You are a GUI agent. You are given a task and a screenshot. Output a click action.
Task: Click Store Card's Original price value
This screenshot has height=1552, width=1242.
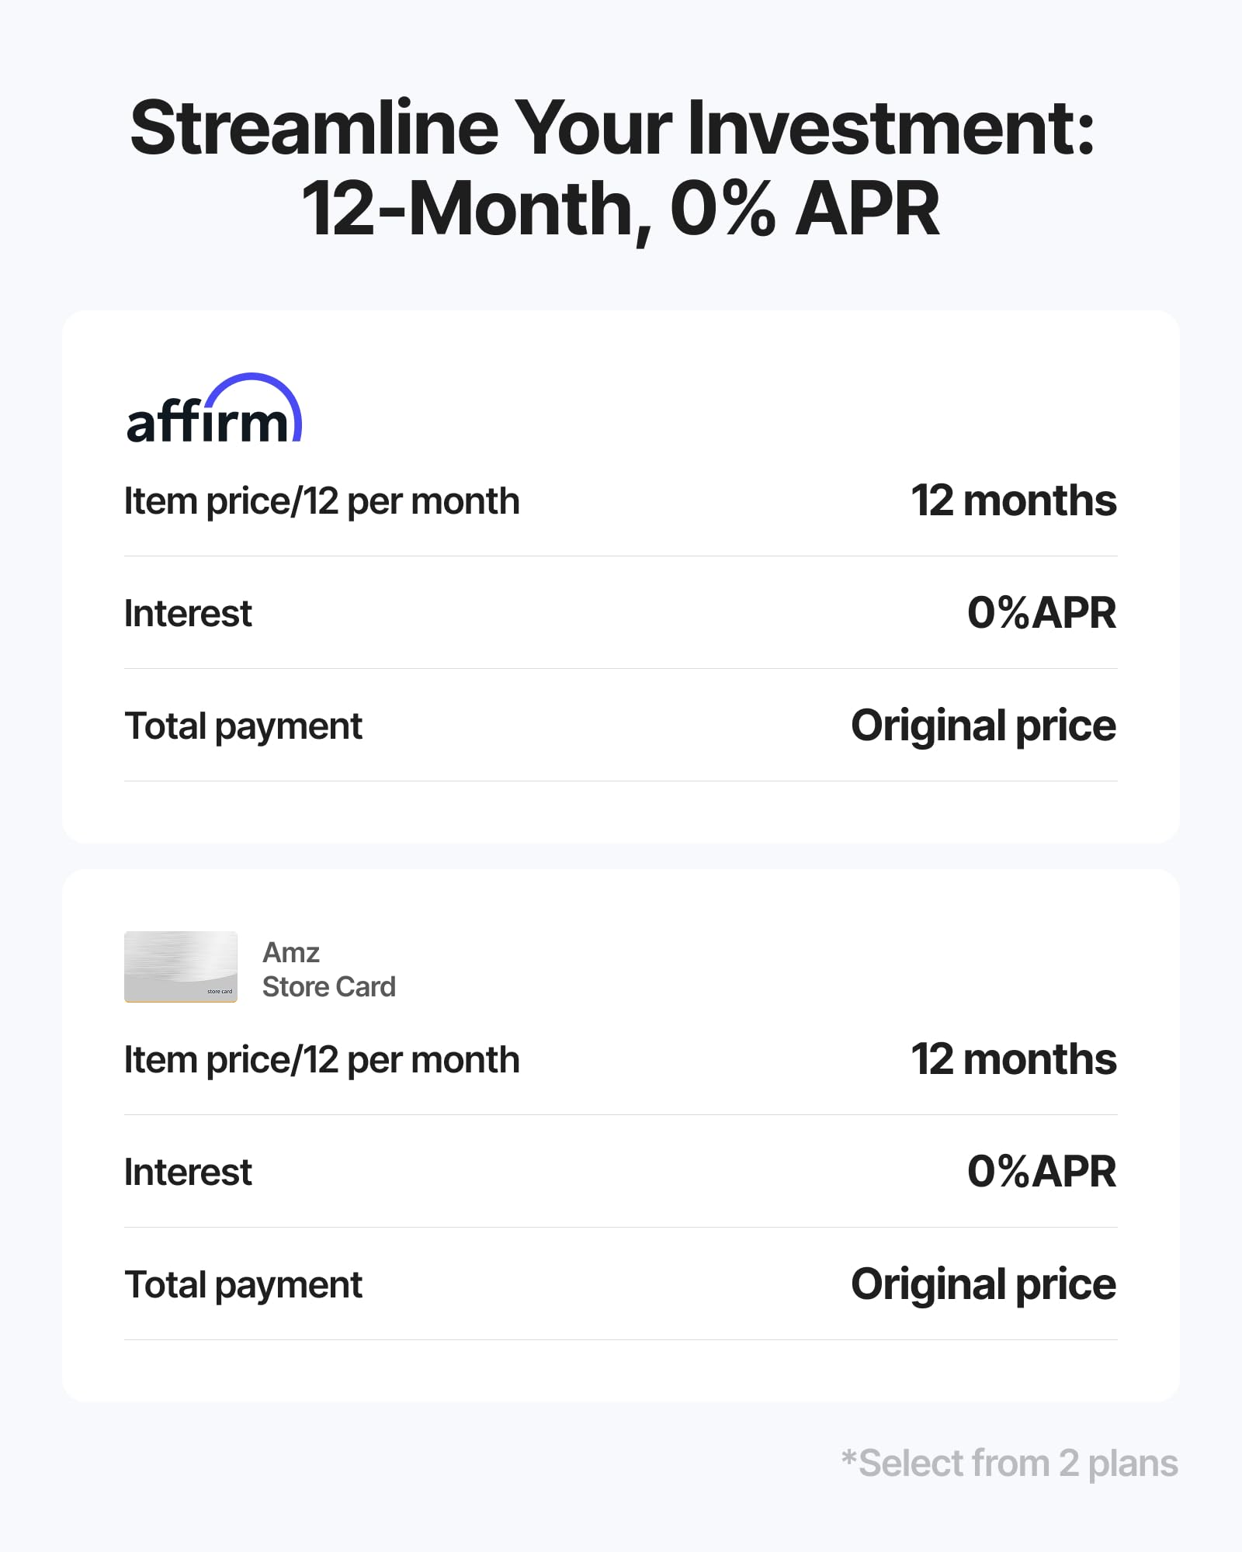984,1285
